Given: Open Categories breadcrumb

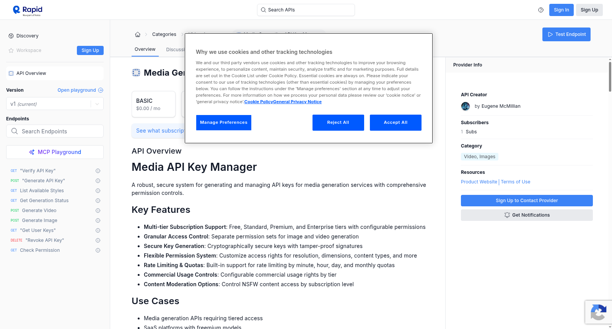Looking at the screenshot, I should click(x=164, y=34).
